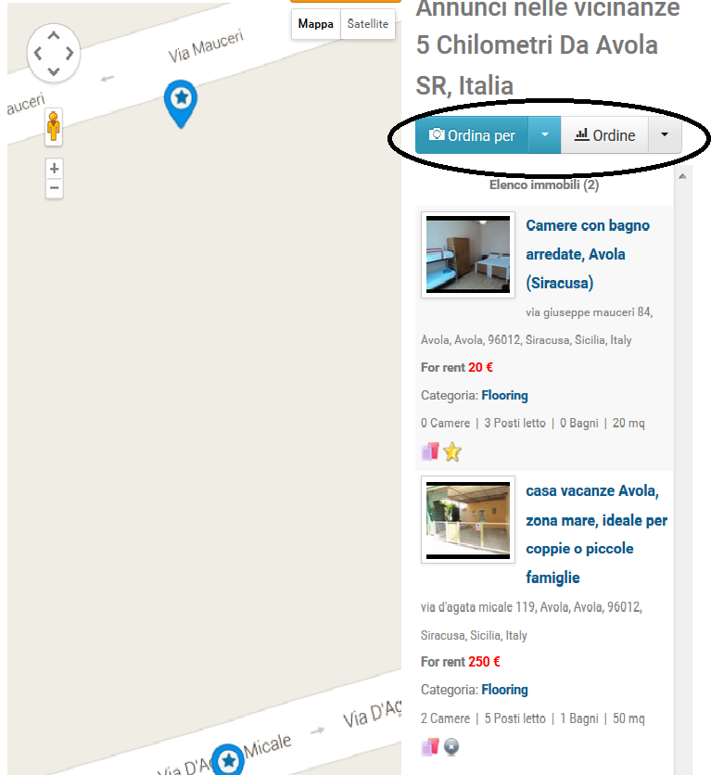The image size is (711, 775).
Task: Click the map pin on Via Mauceri
Action: pos(181,104)
